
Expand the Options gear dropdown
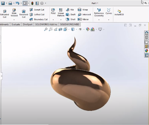46,3
